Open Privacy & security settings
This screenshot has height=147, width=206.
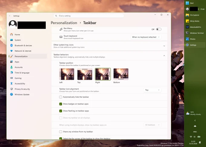(x=28, y=89)
